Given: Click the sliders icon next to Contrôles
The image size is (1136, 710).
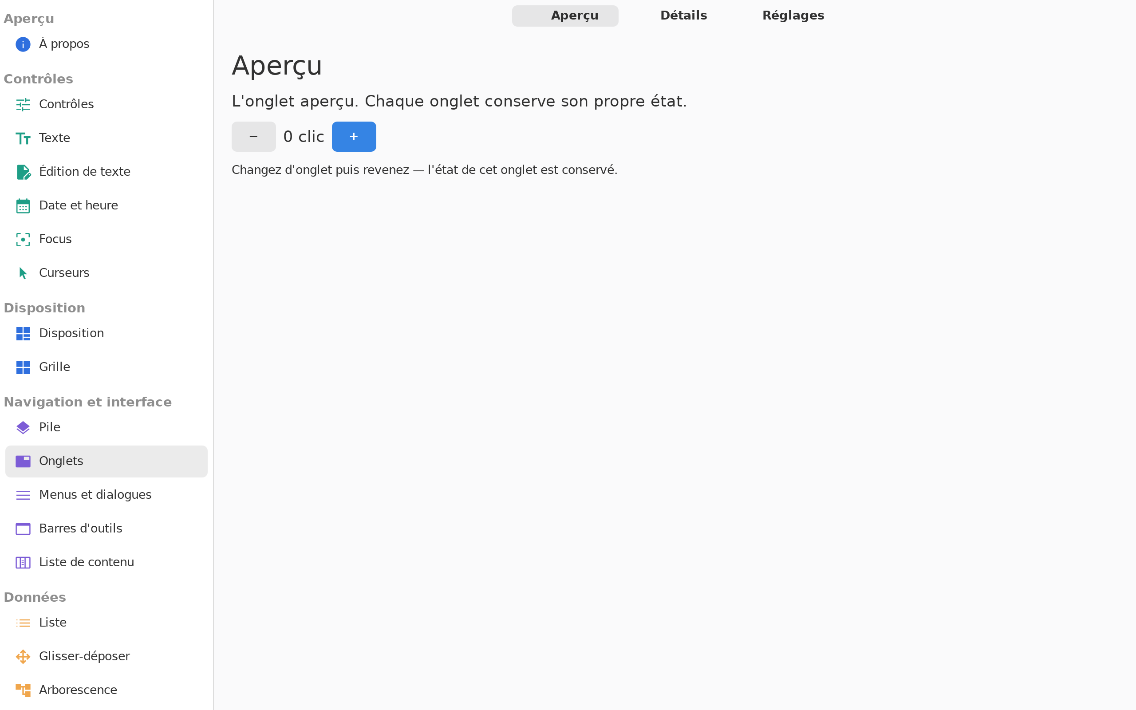Looking at the screenshot, I should (23, 104).
